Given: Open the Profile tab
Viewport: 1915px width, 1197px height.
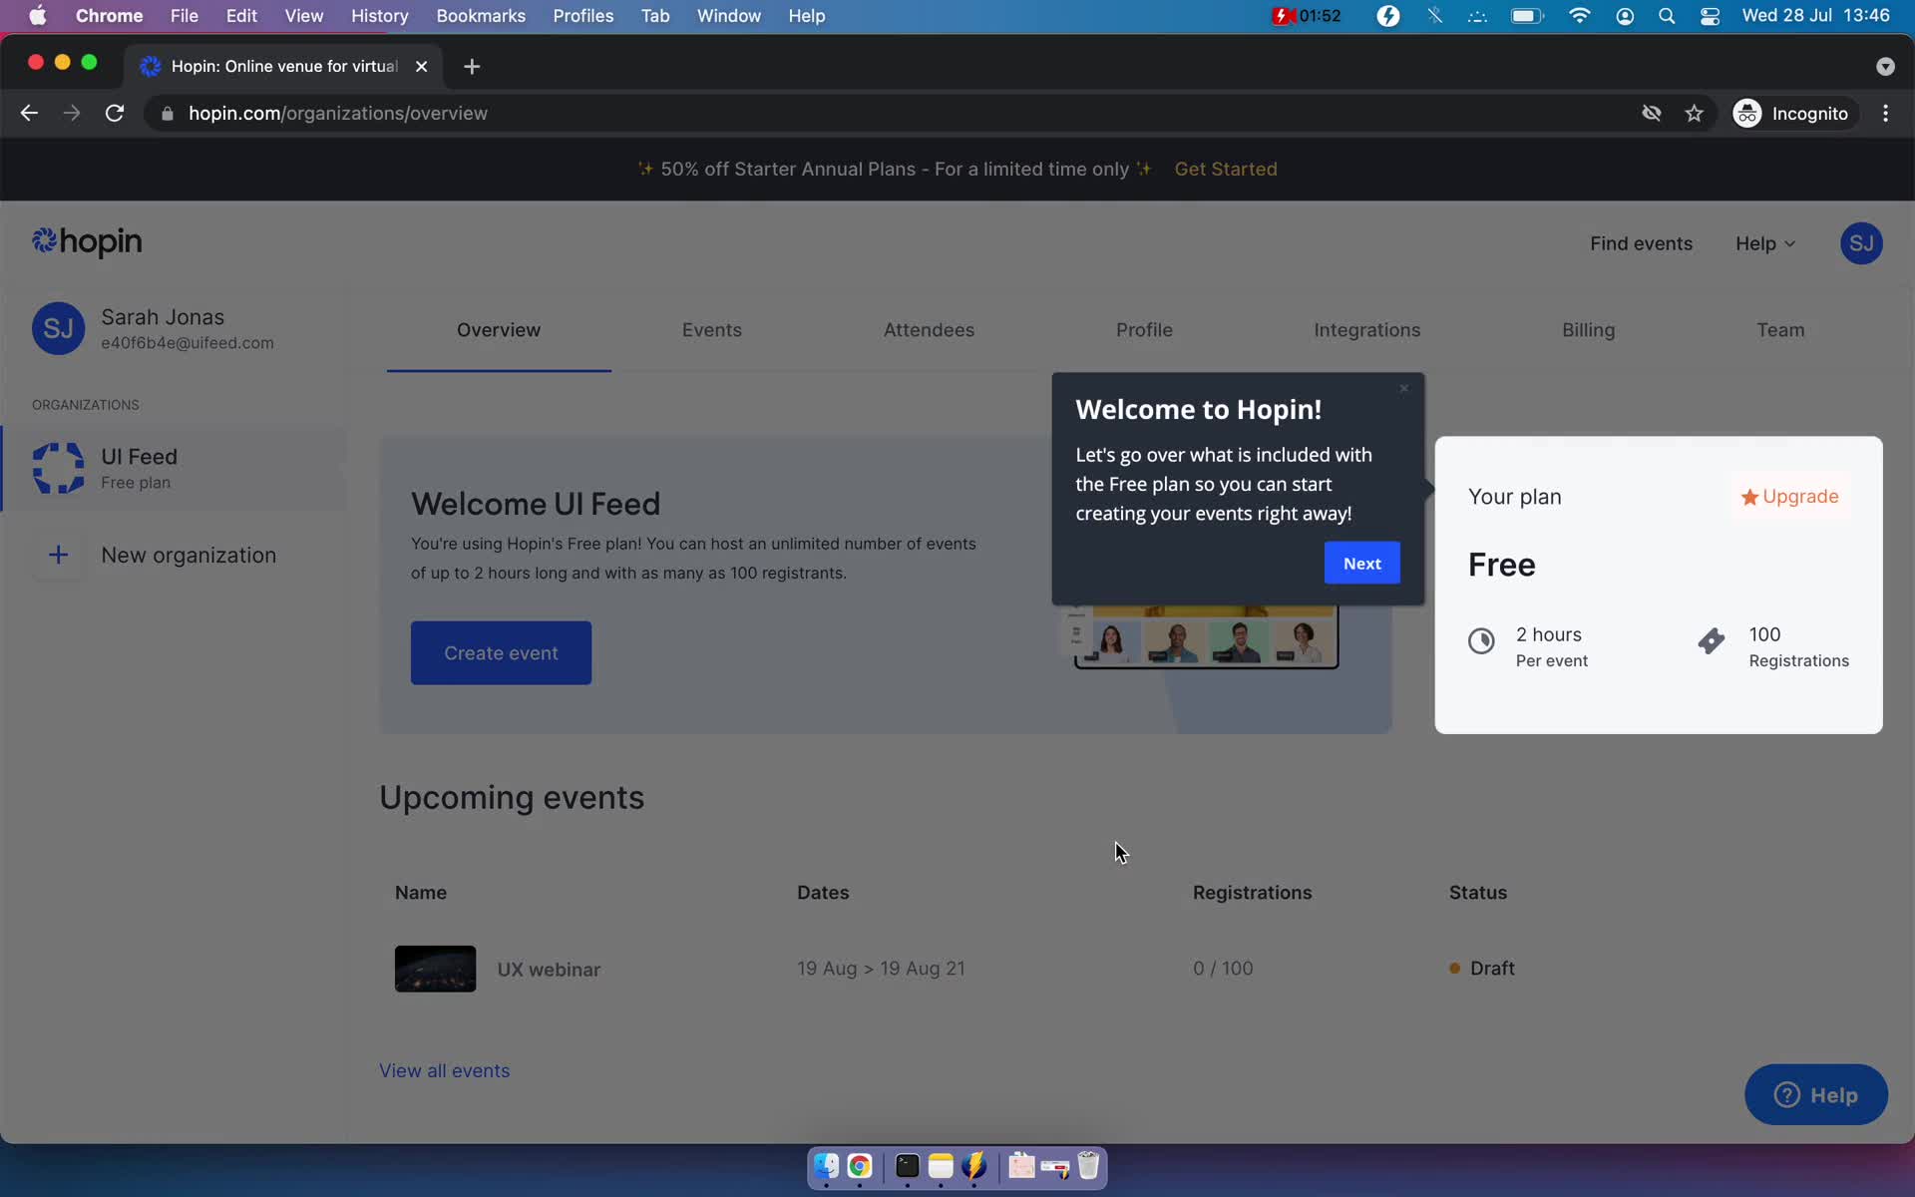Looking at the screenshot, I should click(x=1144, y=330).
